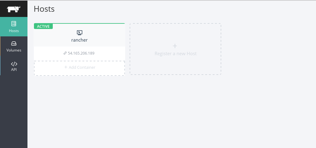Go to the API sidebar label

point(14,70)
